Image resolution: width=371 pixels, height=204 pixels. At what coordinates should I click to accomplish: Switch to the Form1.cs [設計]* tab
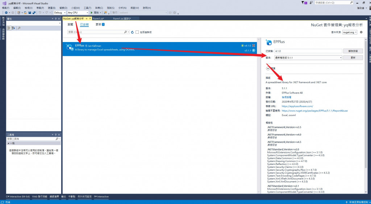(x=122, y=18)
